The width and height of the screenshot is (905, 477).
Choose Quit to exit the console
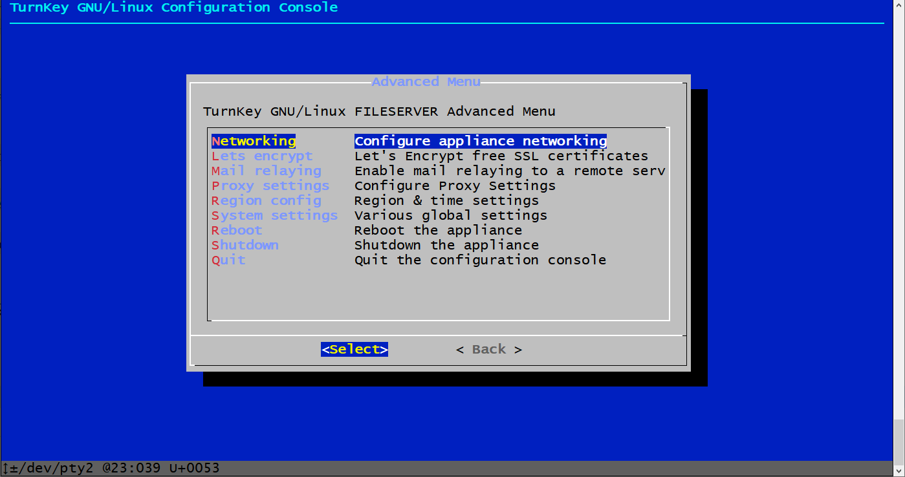coord(228,259)
